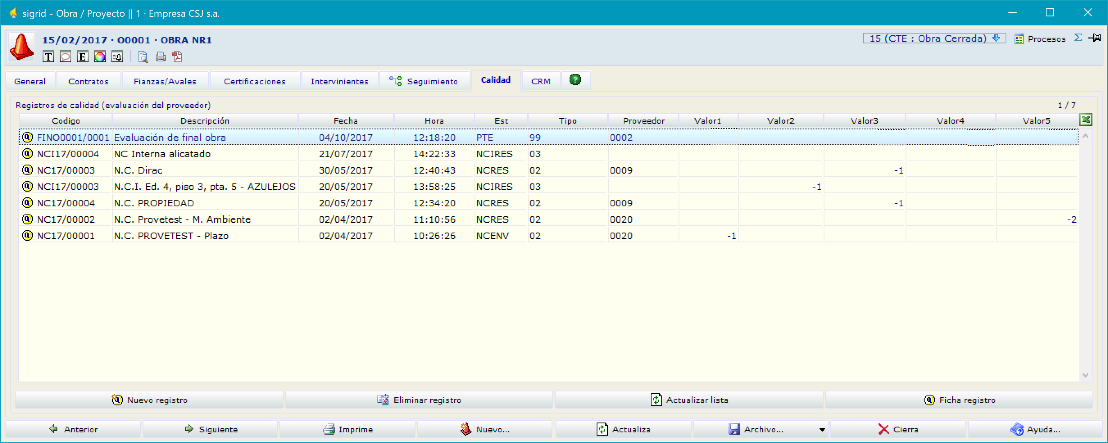Click the quality icon of row FINO0001/0001
This screenshot has height=443, width=1108.
tap(27, 137)
